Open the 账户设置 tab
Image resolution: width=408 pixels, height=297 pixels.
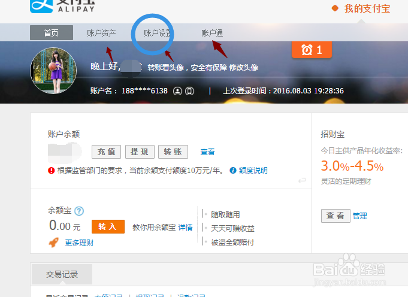(x=158, y=33)
